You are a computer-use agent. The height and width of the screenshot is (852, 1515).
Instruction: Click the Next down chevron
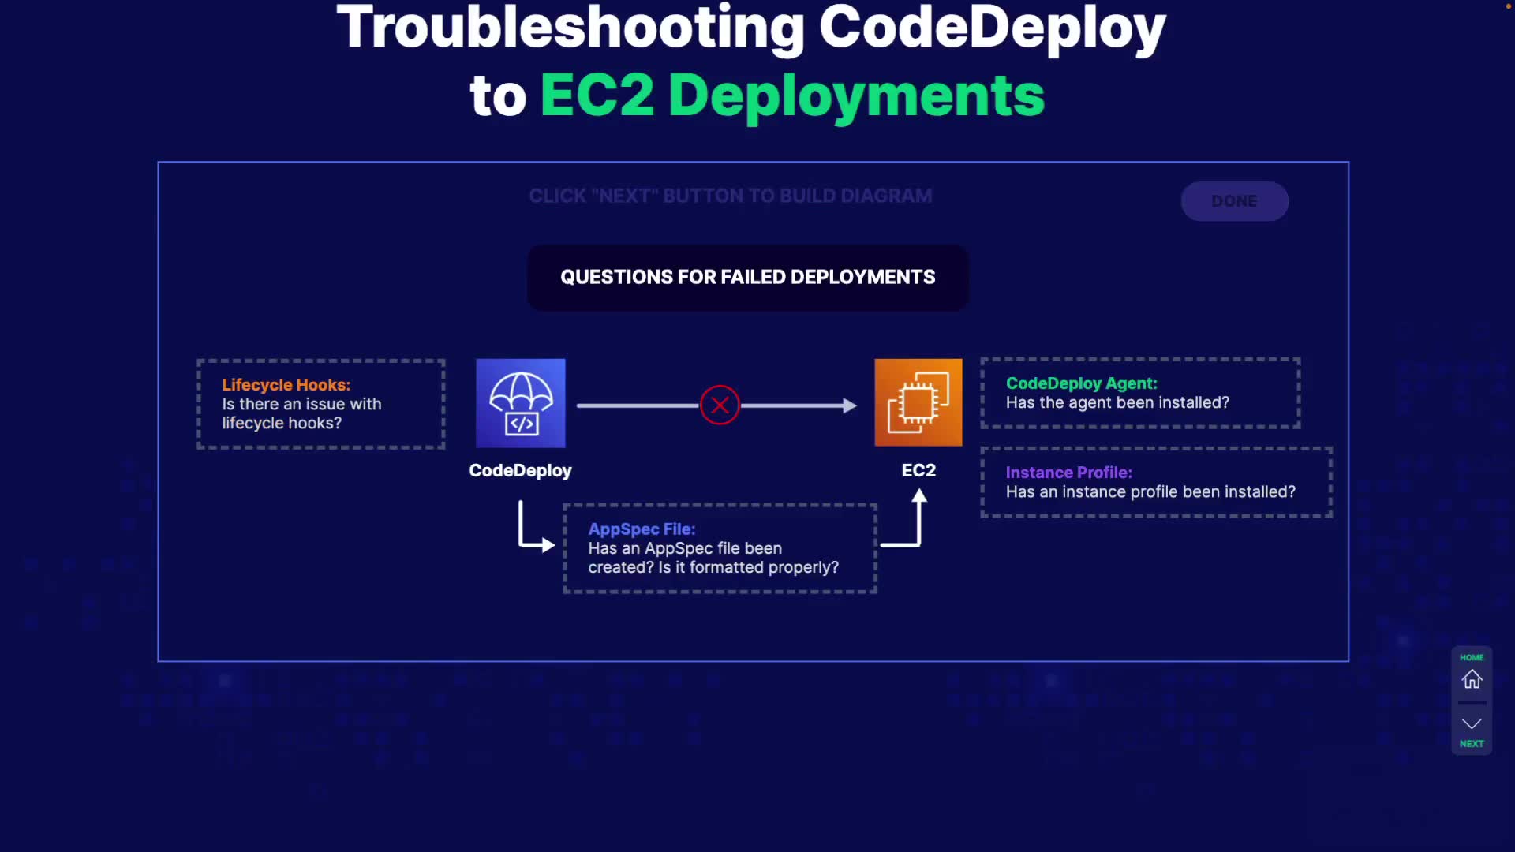tap(1472, 723)
